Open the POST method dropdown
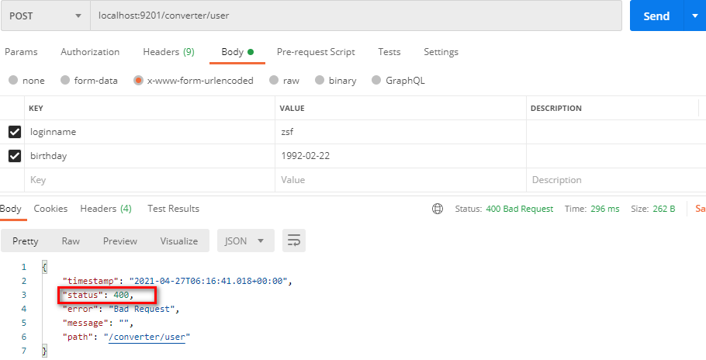Screen dimensions: 706x360 click(x=46, y=16)
